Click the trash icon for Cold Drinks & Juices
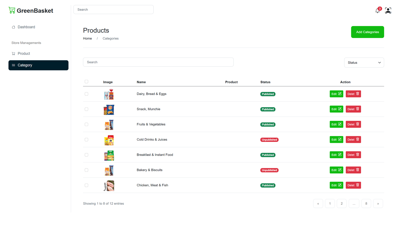 click(358, 139)
